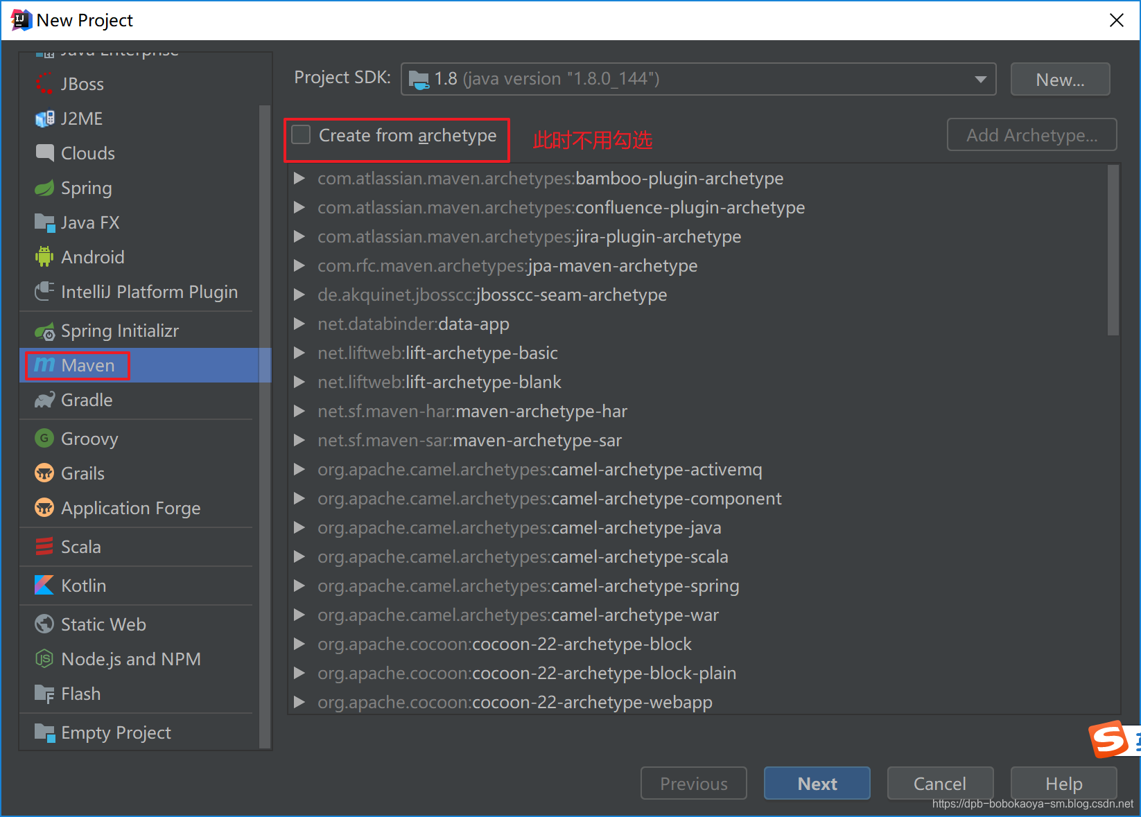Click the Spring Initializr icon

coord(44,331)
